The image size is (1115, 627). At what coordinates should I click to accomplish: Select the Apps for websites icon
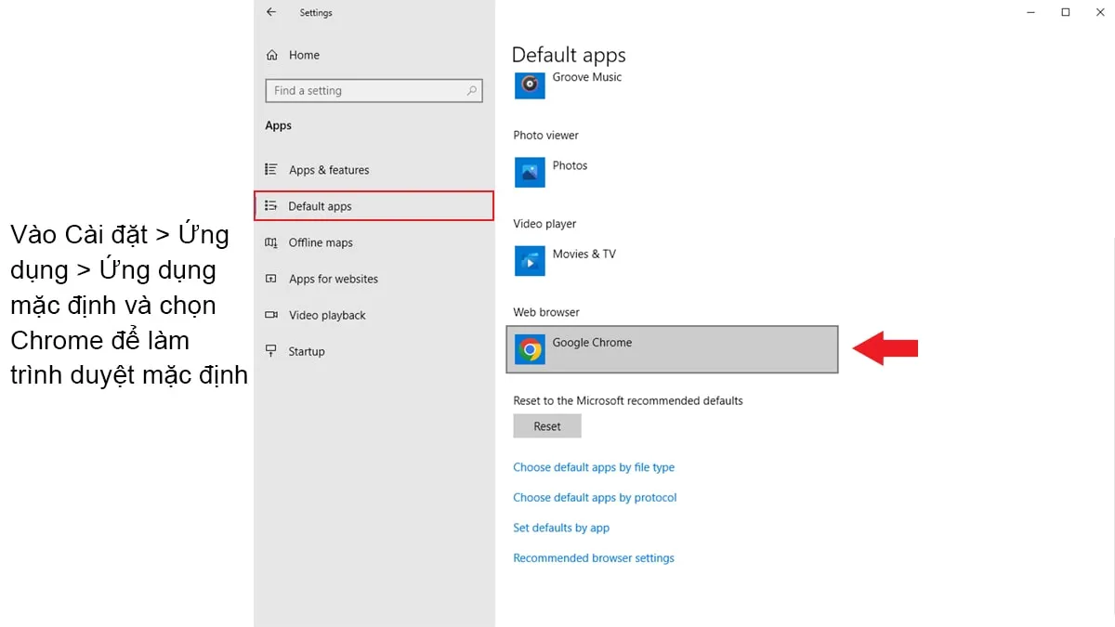[x=271, y=279]
